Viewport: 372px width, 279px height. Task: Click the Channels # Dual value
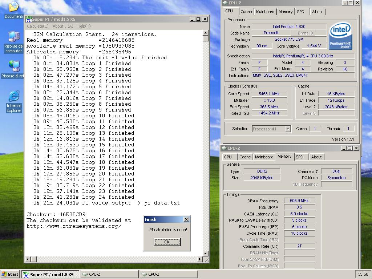(336, 171)
